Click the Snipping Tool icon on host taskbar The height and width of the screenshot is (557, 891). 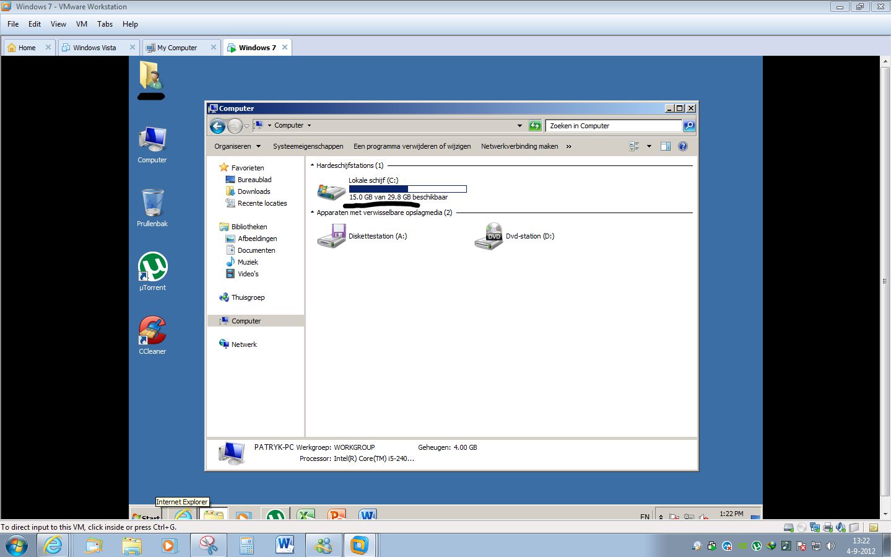click(x=209, y=545)
